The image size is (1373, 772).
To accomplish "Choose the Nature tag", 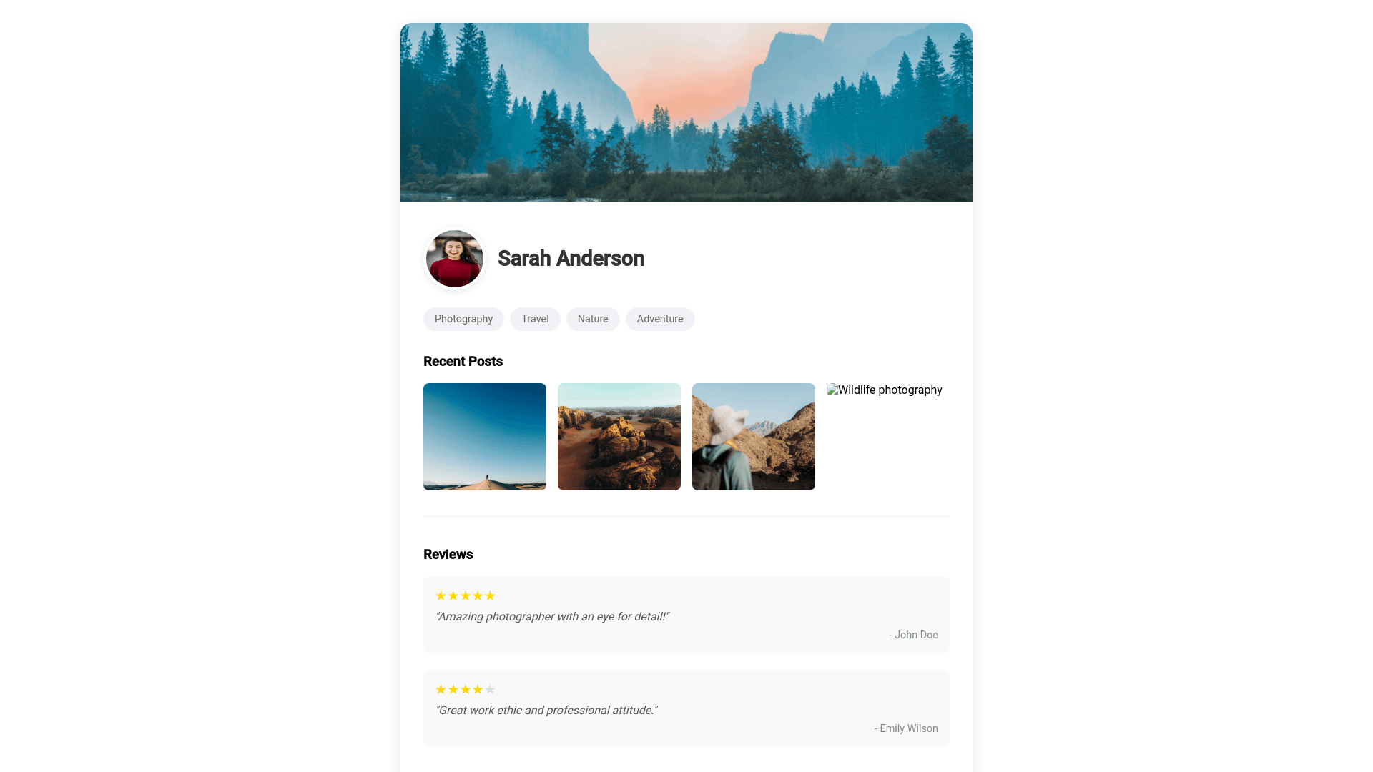I will pyautogui.click(x=593, y=319).
